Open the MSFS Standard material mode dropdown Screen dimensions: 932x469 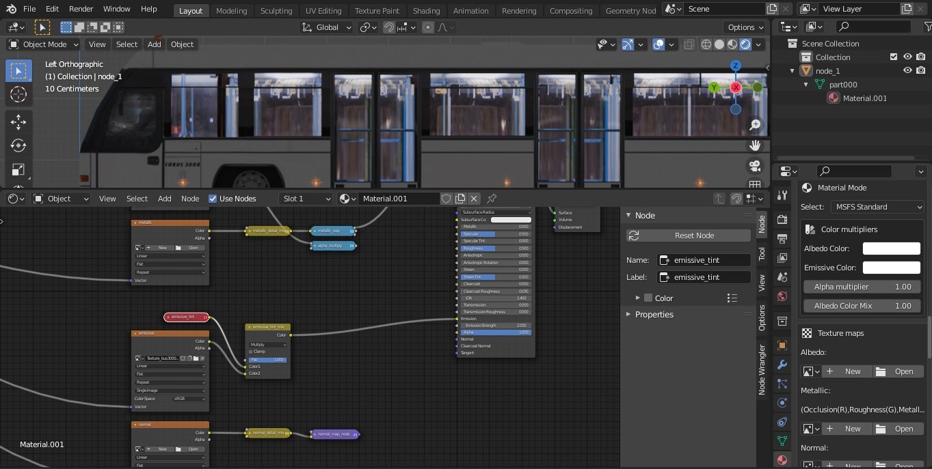(877, 207)
